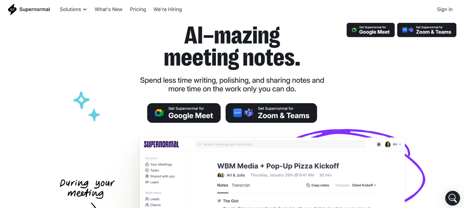Image resolution: width=464 pixels, height=208 pixels.
Task: Select the Notes tab
Action: click(x=222, y=185)
